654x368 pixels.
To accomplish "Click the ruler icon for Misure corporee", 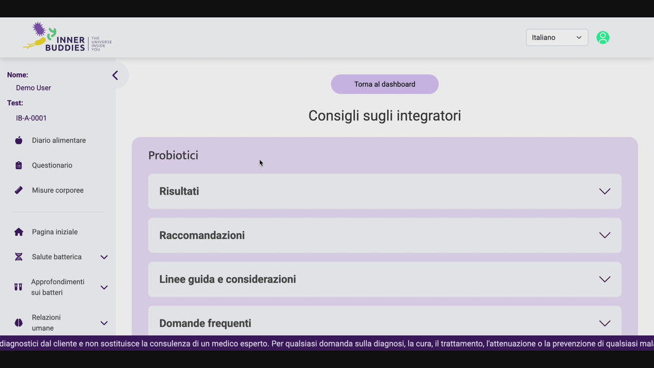I will (x=19, y=190).
